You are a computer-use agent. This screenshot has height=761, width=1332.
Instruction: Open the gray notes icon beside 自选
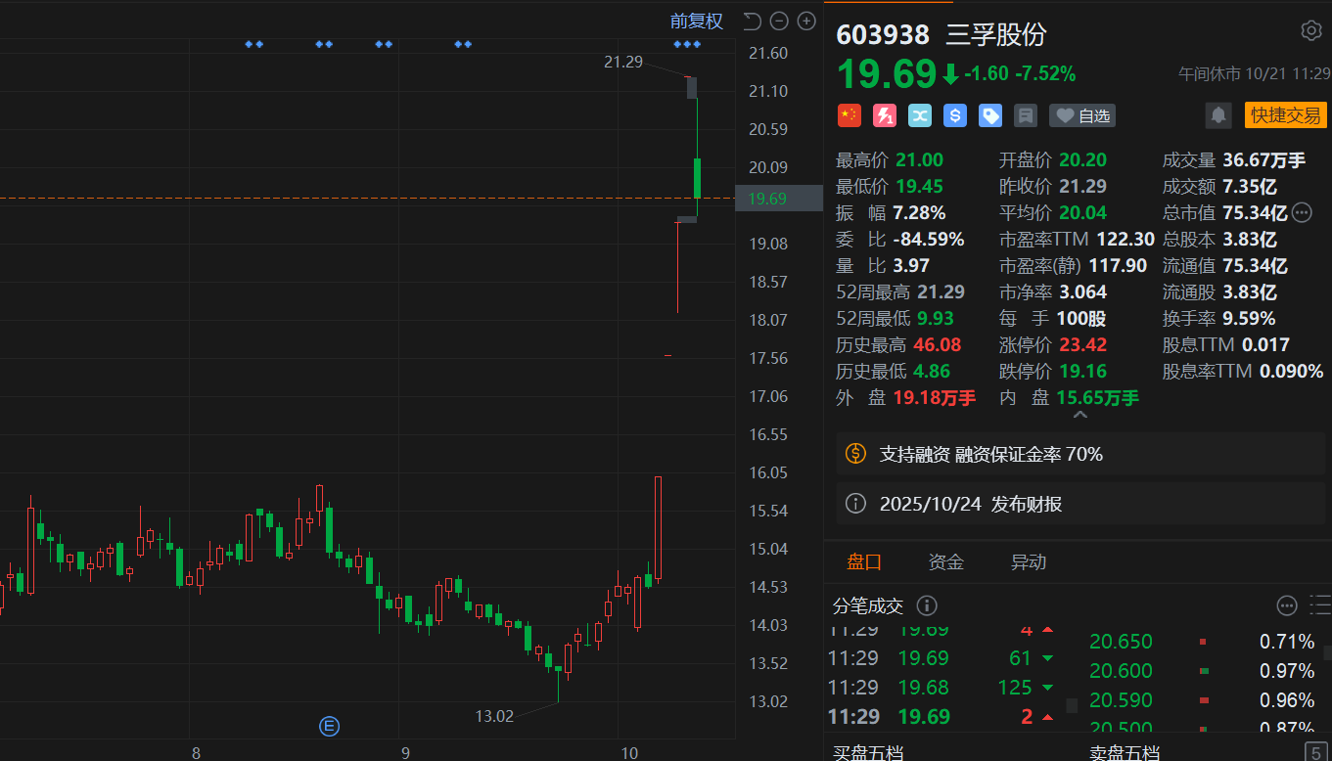click(x=1026, y=115)
